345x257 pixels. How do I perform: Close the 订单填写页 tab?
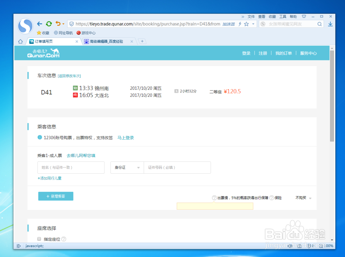pyautogui.click(x=77, y=41)
